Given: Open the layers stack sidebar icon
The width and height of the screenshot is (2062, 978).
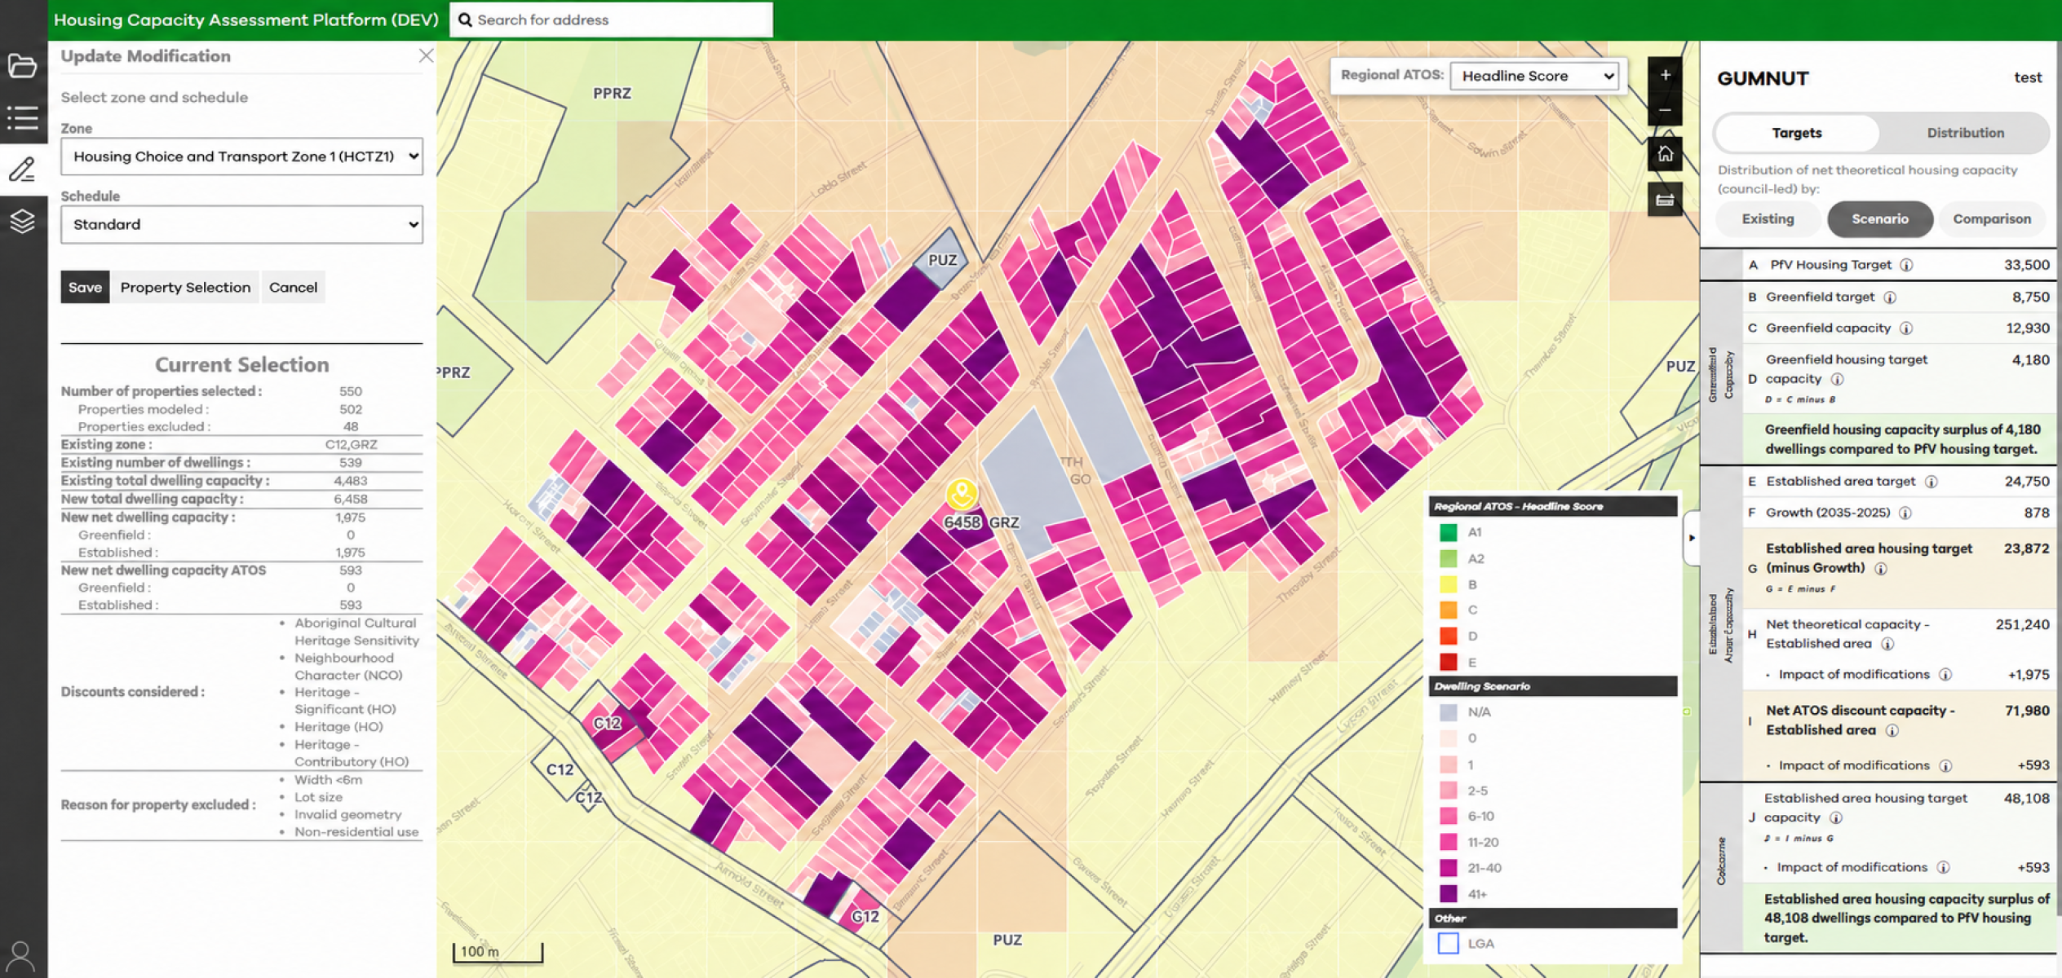Looking at the screenshot, I should [x=22, y=221].
